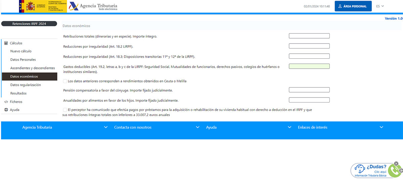
Task: Click the Área Personal button
Action: 353,6
